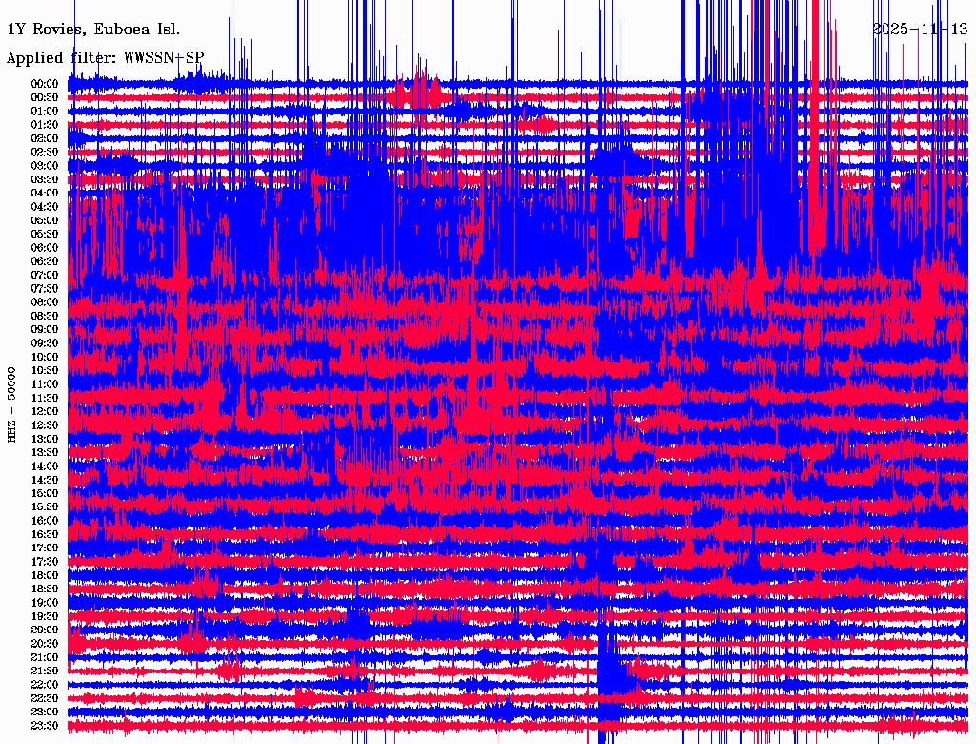Pick the 03:00 trace time label

point(46,166)
